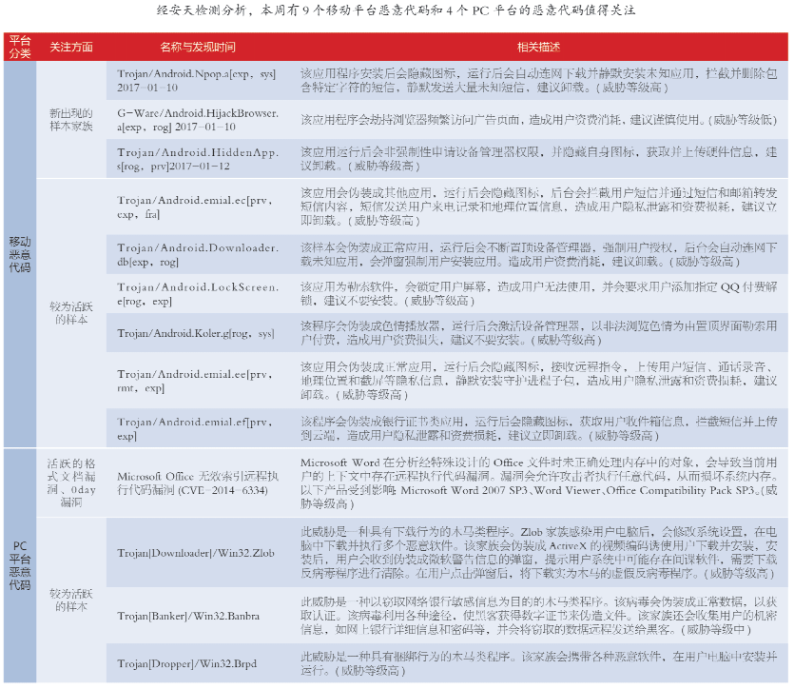Select Trojan/Android.emial.ee name cell

tap(198, 381)
